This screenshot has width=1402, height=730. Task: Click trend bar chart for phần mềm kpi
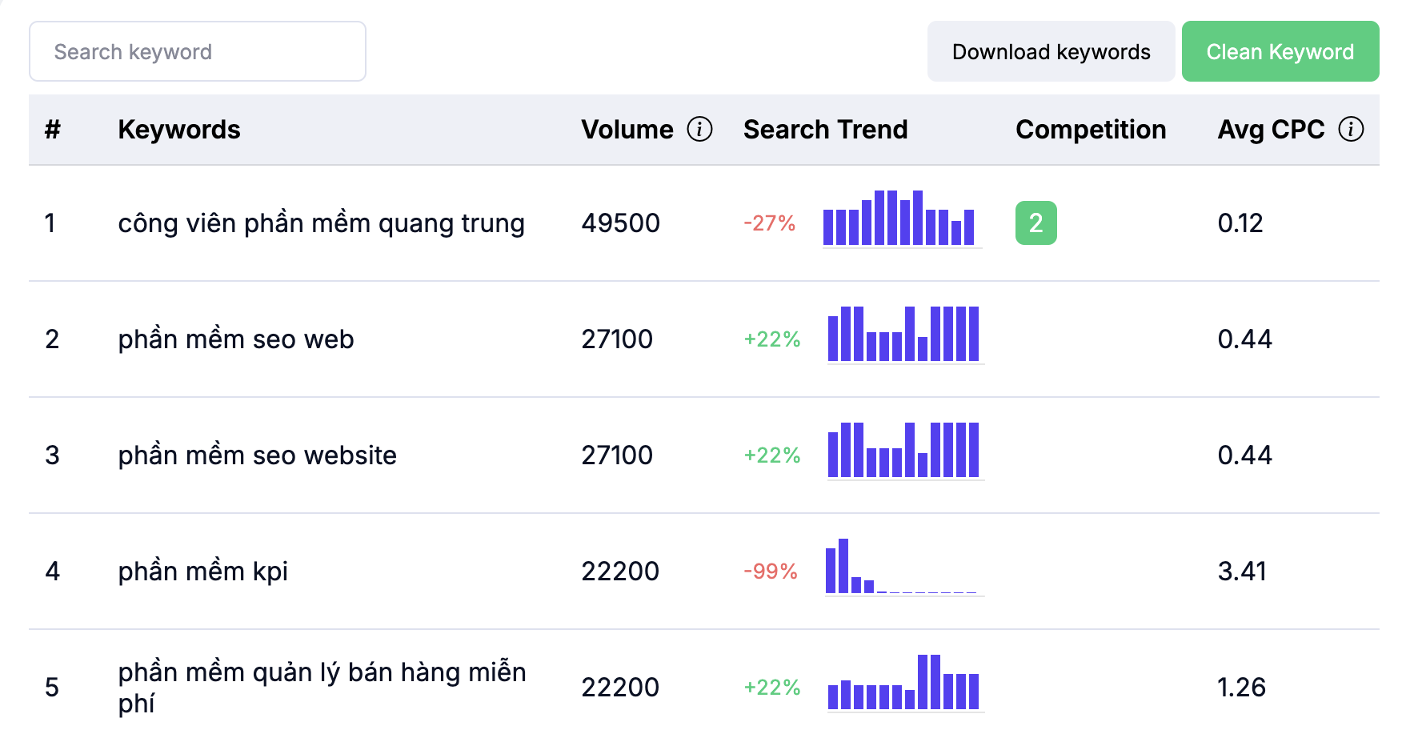click(x=904, y=567)
